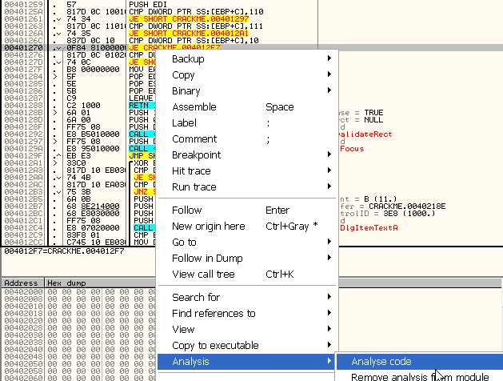This screenshot has height=381, width=503.
Task: Choose Assemble from the context menu
Action: click(194, 107)
